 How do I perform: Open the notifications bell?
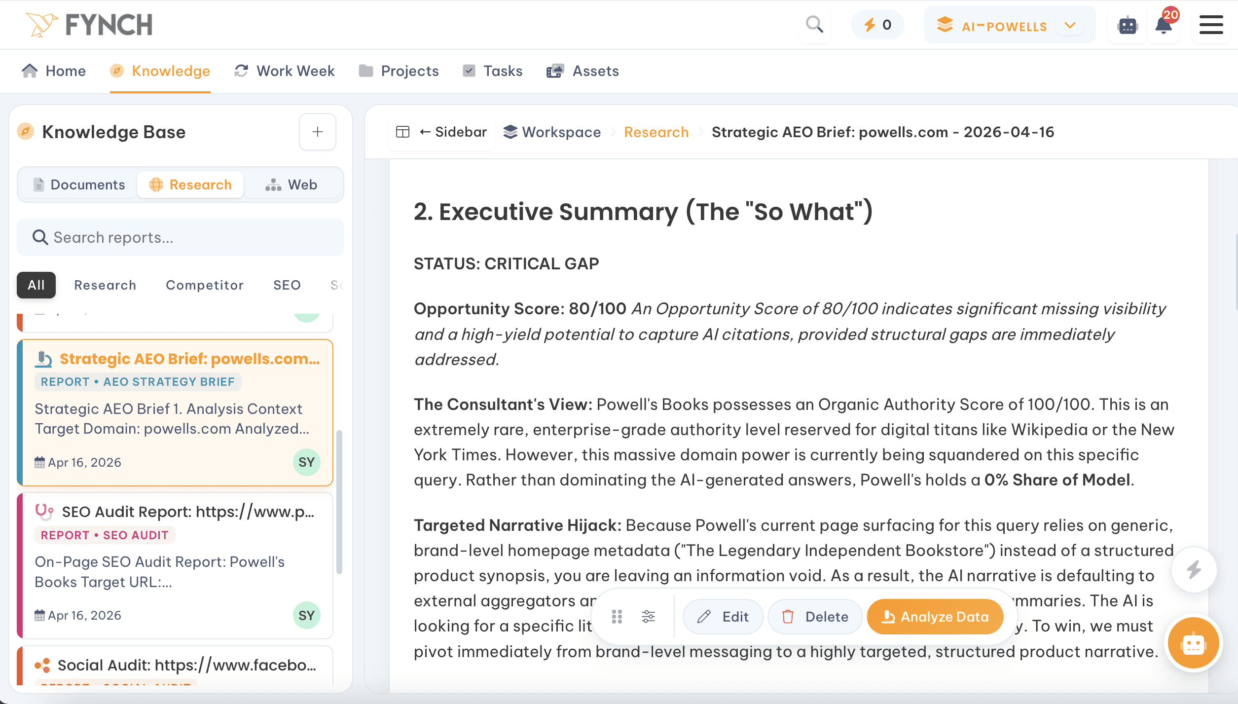pos(1163,25)
